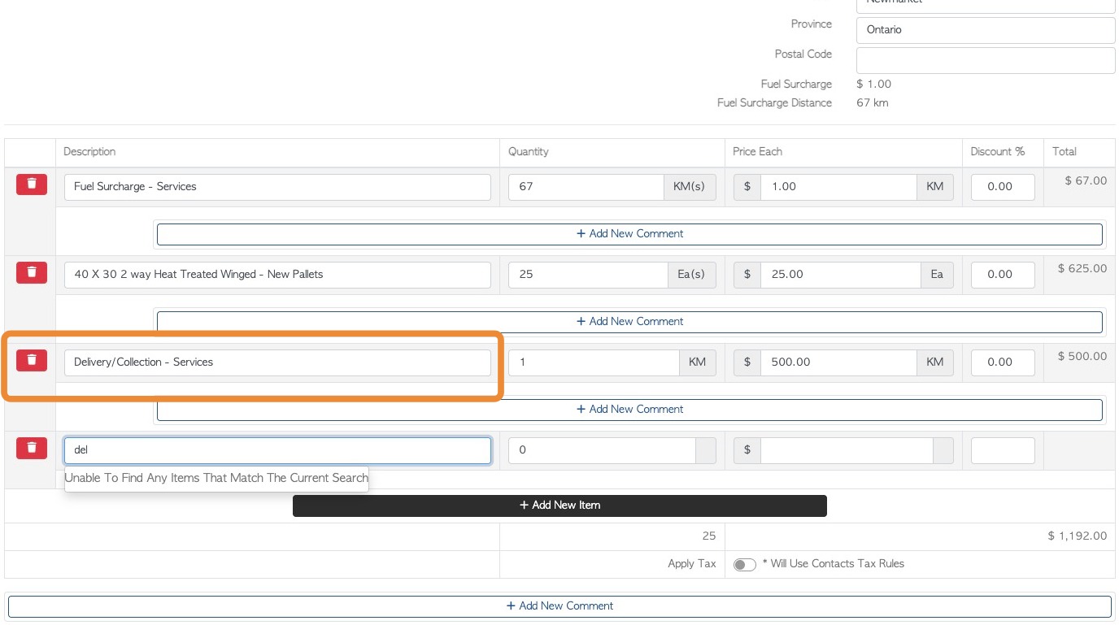Image resolution: width=1119 pixels, height=625 pixels.
Task: Click the discount field for Fuel Surcharge
Action: 1003,187
